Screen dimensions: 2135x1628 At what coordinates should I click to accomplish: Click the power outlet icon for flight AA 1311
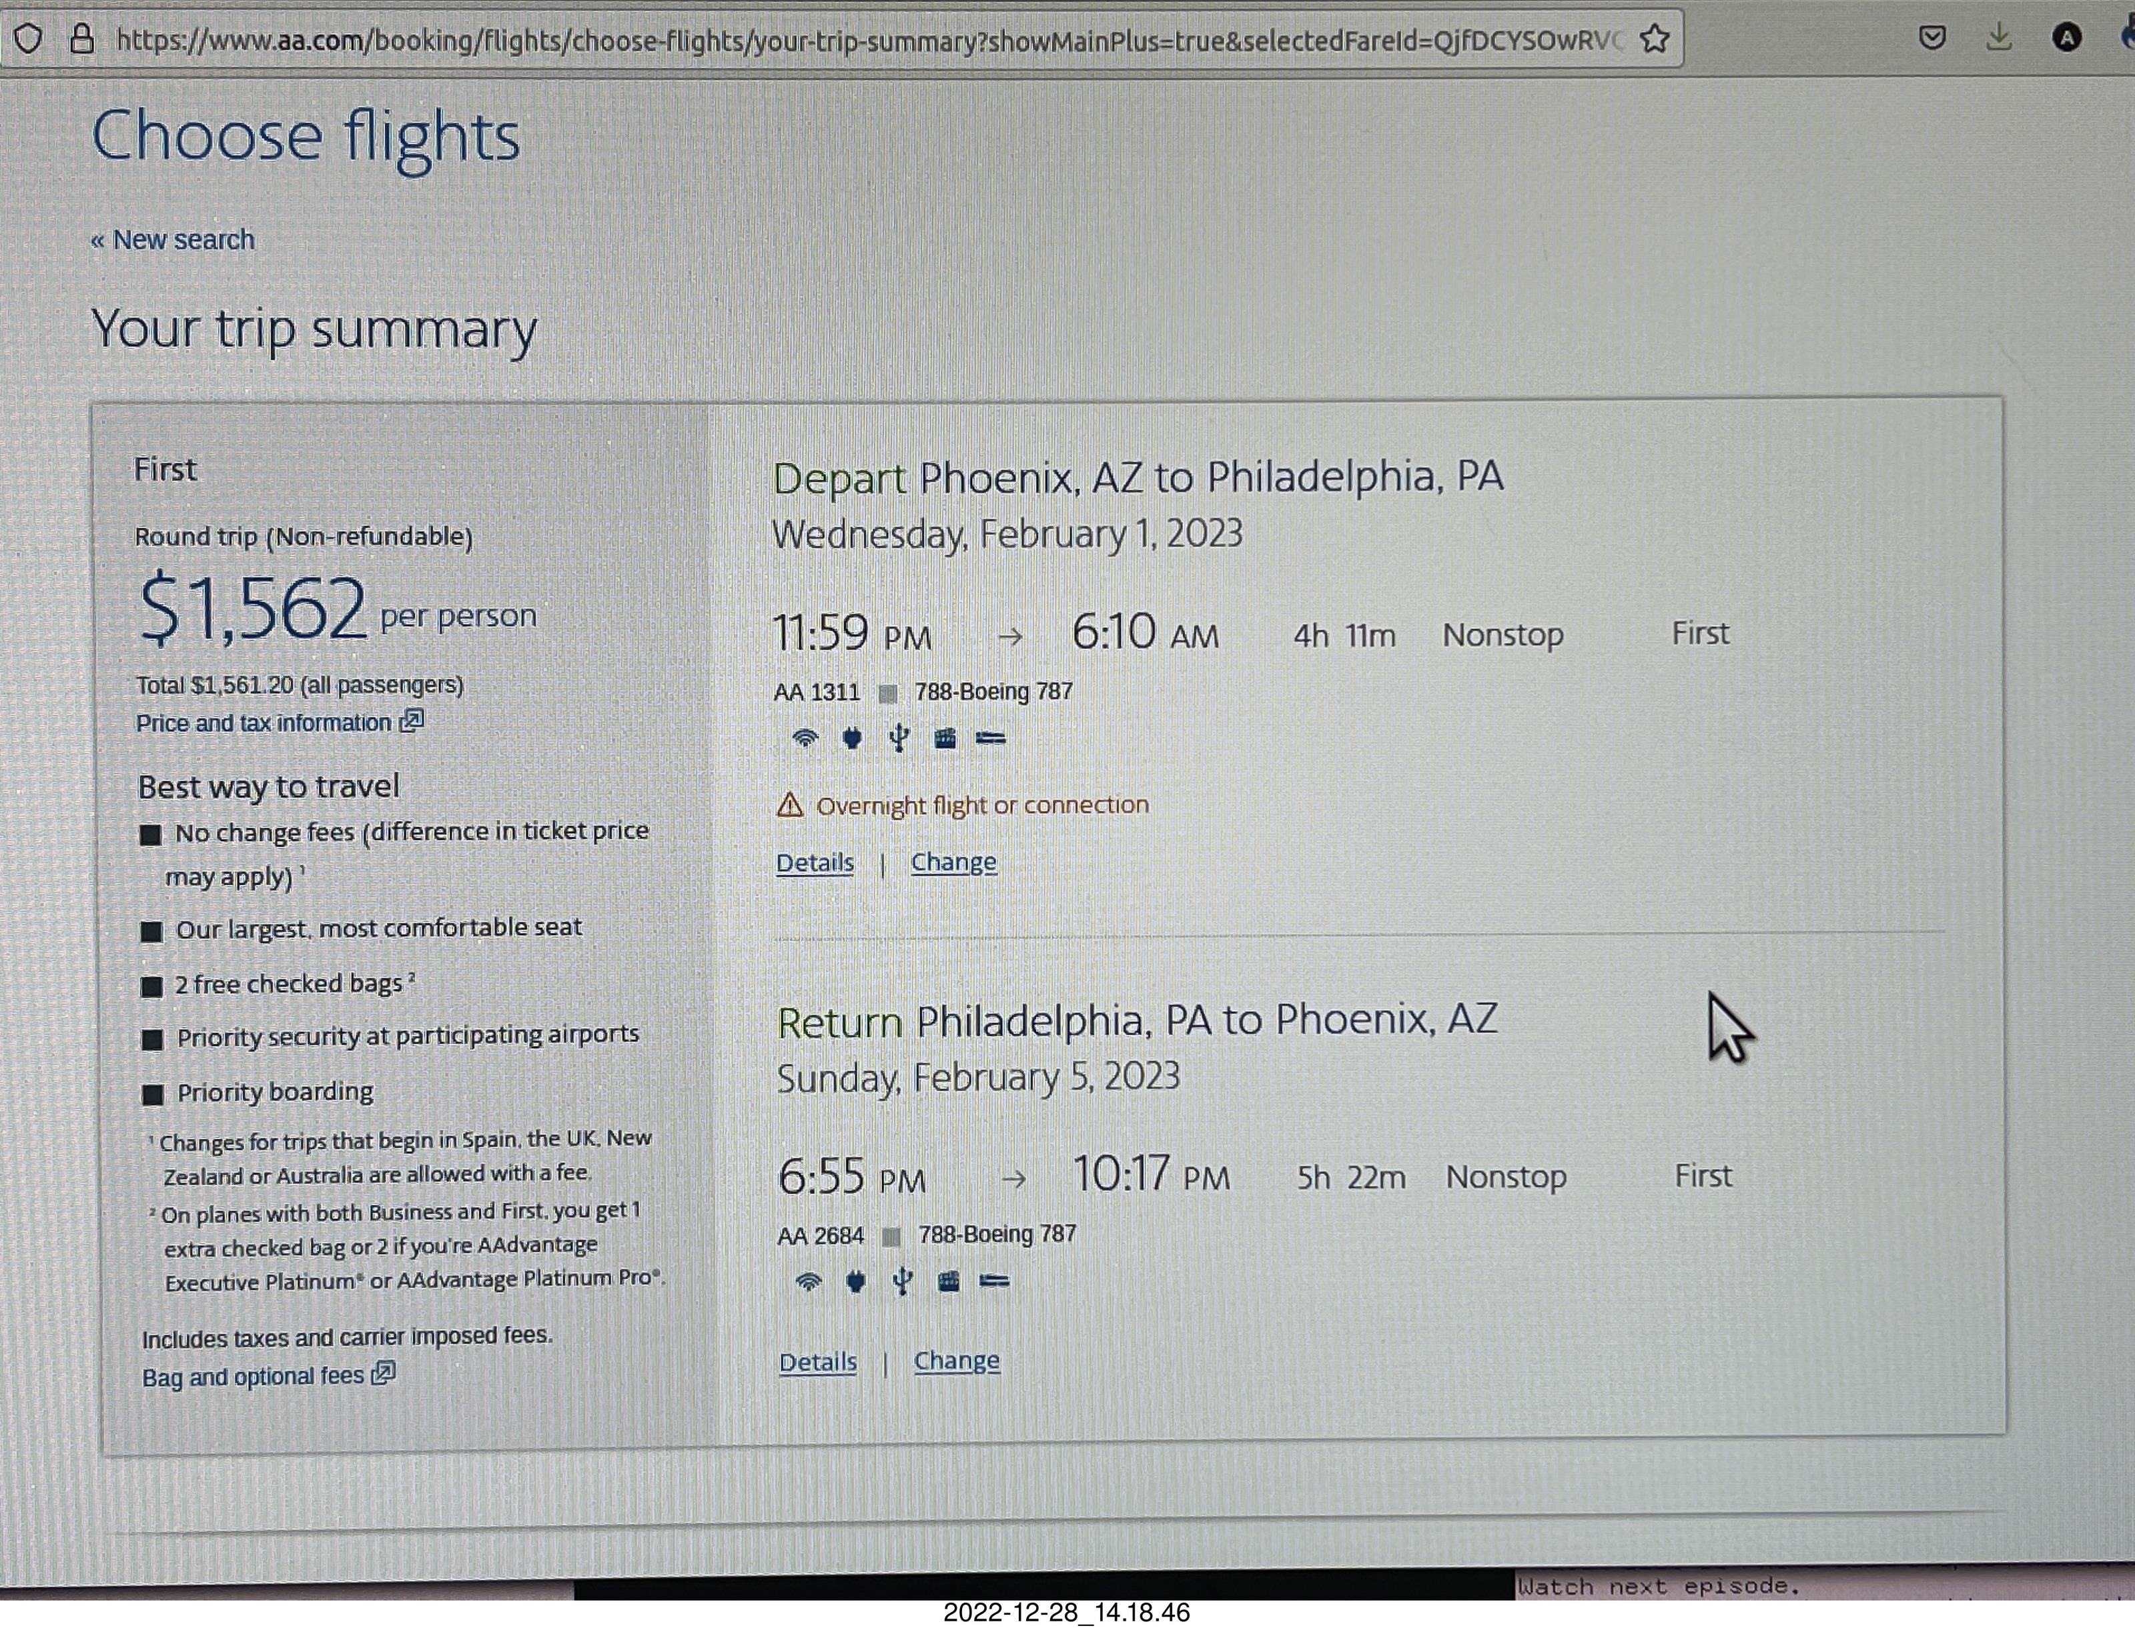click(852, 740)
